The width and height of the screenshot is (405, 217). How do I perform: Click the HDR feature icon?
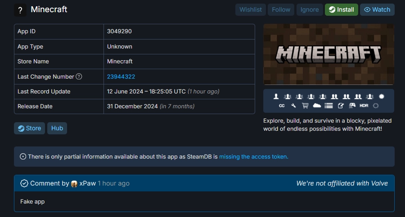(364, 106)
